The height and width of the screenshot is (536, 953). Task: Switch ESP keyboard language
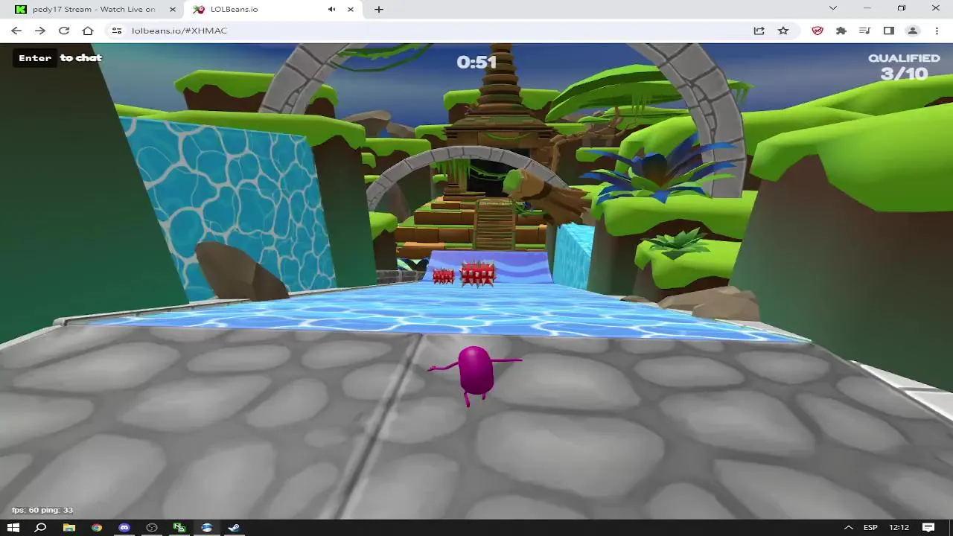870,528
